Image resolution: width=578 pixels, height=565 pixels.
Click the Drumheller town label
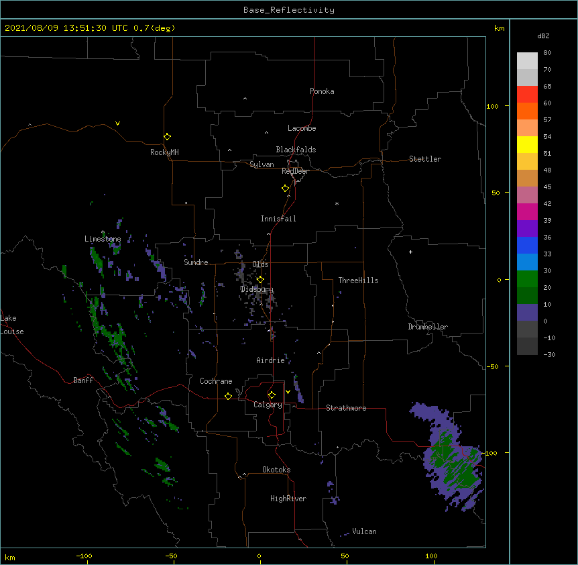428,327
